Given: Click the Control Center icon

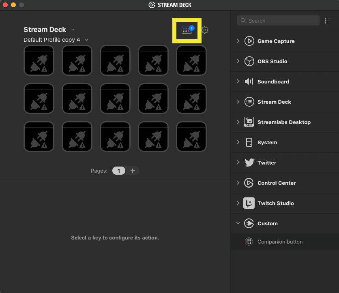Looking at the screenshot, I should point(249,183).
